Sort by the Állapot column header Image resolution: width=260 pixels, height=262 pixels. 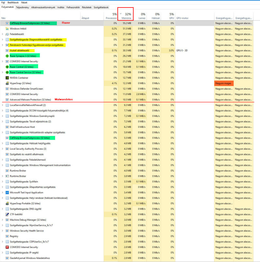[x=92, y=16]
